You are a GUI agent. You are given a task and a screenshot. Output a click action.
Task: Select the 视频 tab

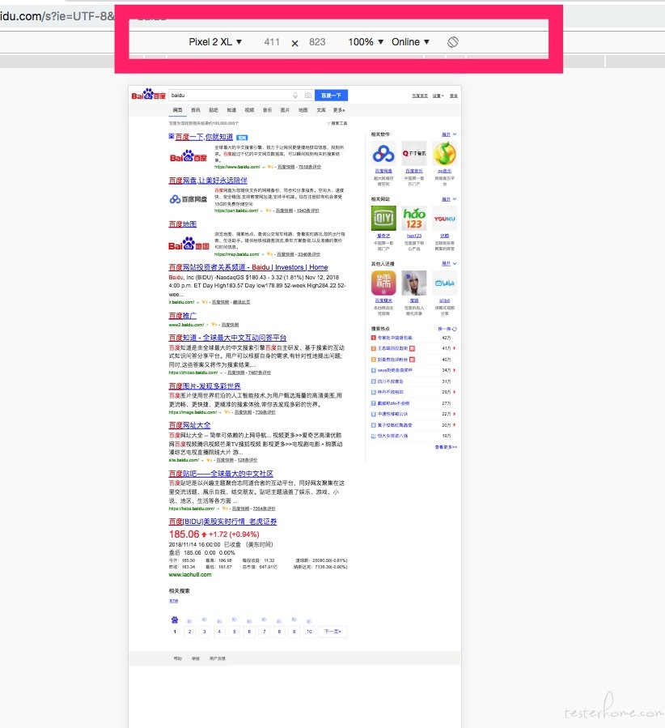(249, 110)
